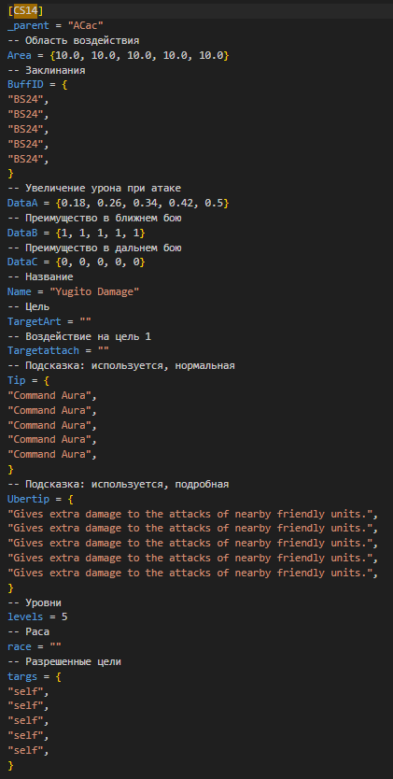393x779 pixels.
Task: Click the DataC ranged values line
Action: click(x=76, y=262)
